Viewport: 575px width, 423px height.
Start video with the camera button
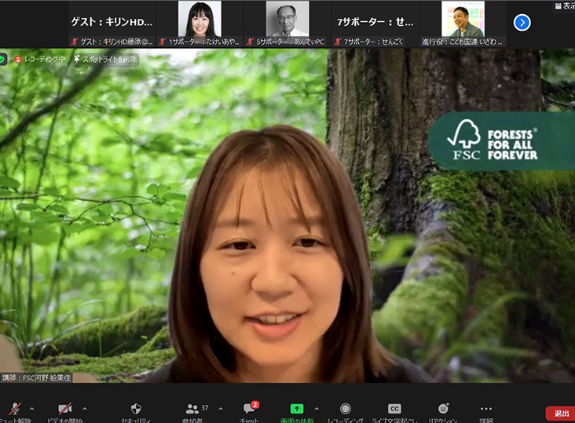click(x=64, y=409)
